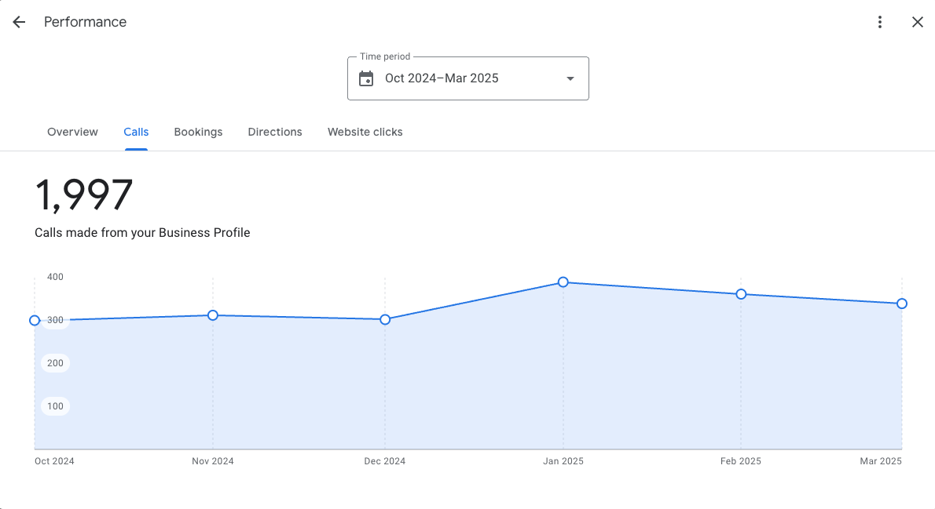
Task: Select the Jan 2025 peak data point
Action: (x=563, y=282)
